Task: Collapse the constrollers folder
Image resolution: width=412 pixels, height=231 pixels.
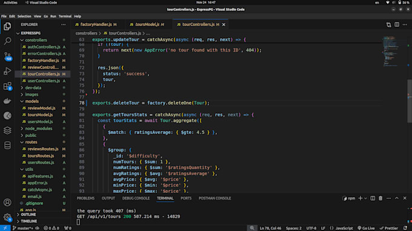Action: tap(22, 40)
